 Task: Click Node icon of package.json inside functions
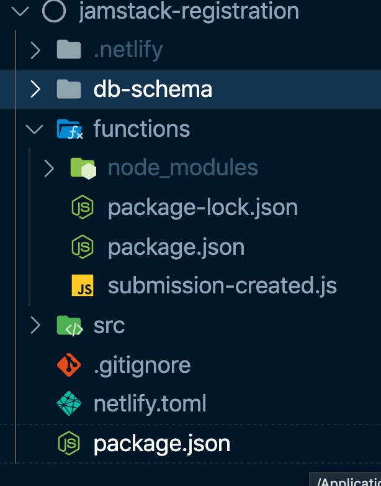point(83,247)
